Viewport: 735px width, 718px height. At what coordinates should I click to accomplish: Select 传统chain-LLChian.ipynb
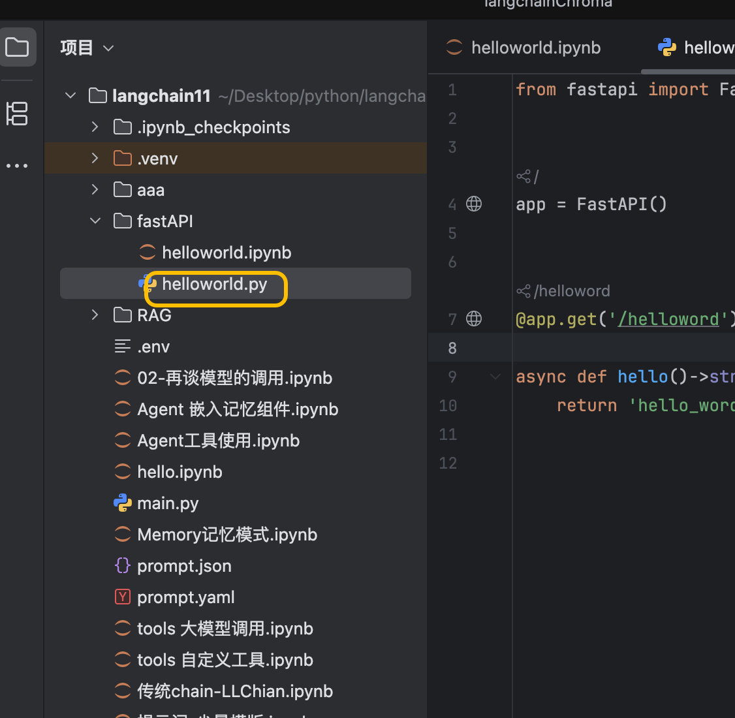tap(235, 691)
